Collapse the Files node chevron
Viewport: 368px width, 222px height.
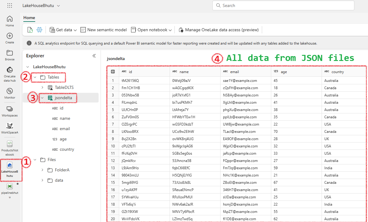35,160
